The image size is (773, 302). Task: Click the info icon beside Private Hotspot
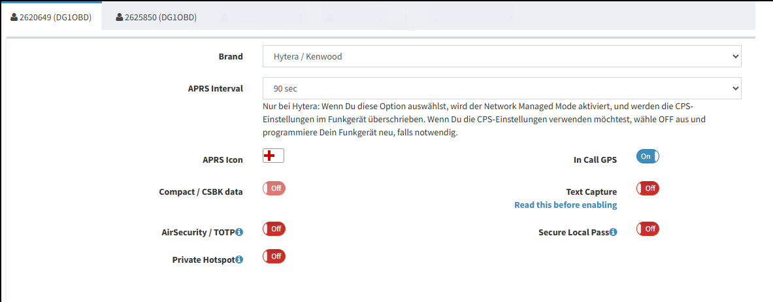pyautogui.click(x=239, y=260)
